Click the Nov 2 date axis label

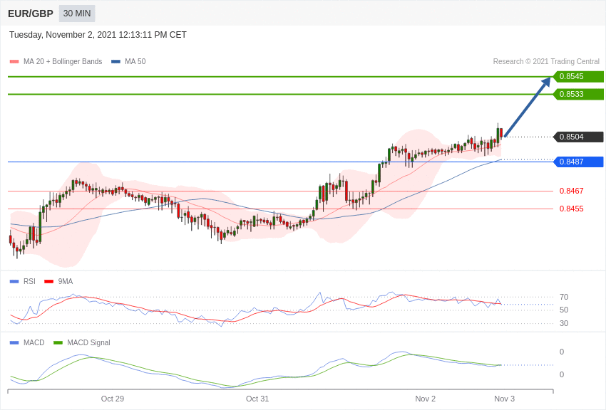tap(425, 399)
